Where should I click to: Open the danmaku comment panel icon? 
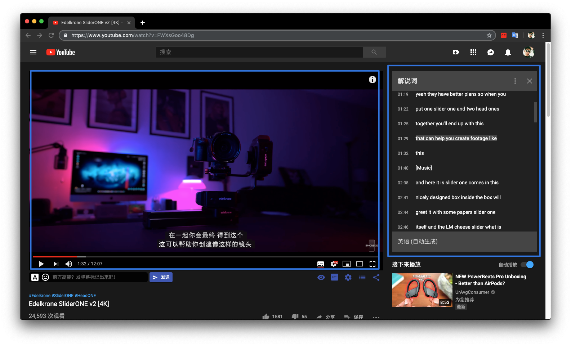coord(335,277)
